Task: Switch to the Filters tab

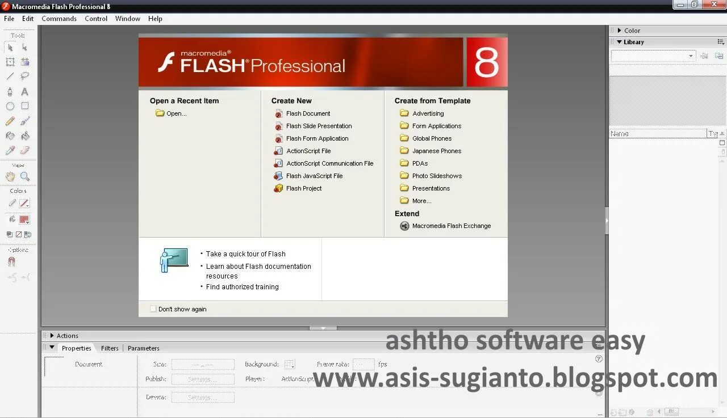Action: [x=110, y=348]
